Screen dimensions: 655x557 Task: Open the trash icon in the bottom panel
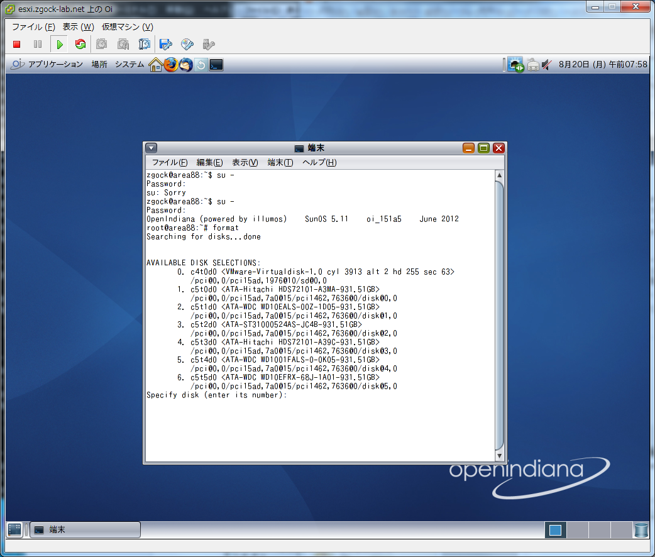(x=641, y=530)
